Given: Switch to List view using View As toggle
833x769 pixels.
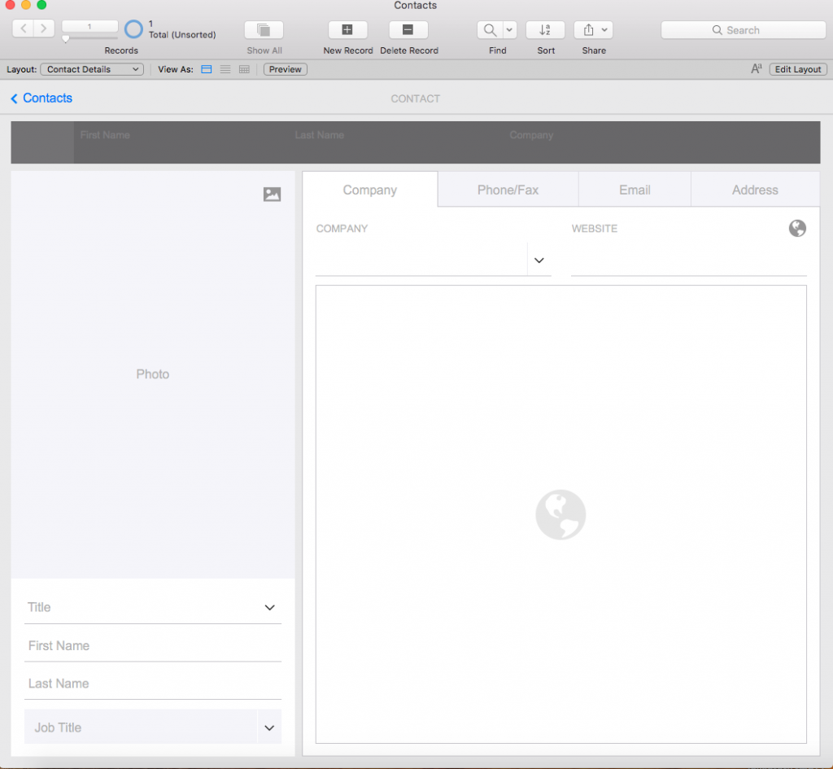Looking at the screenshot, I should pos(225,69).
